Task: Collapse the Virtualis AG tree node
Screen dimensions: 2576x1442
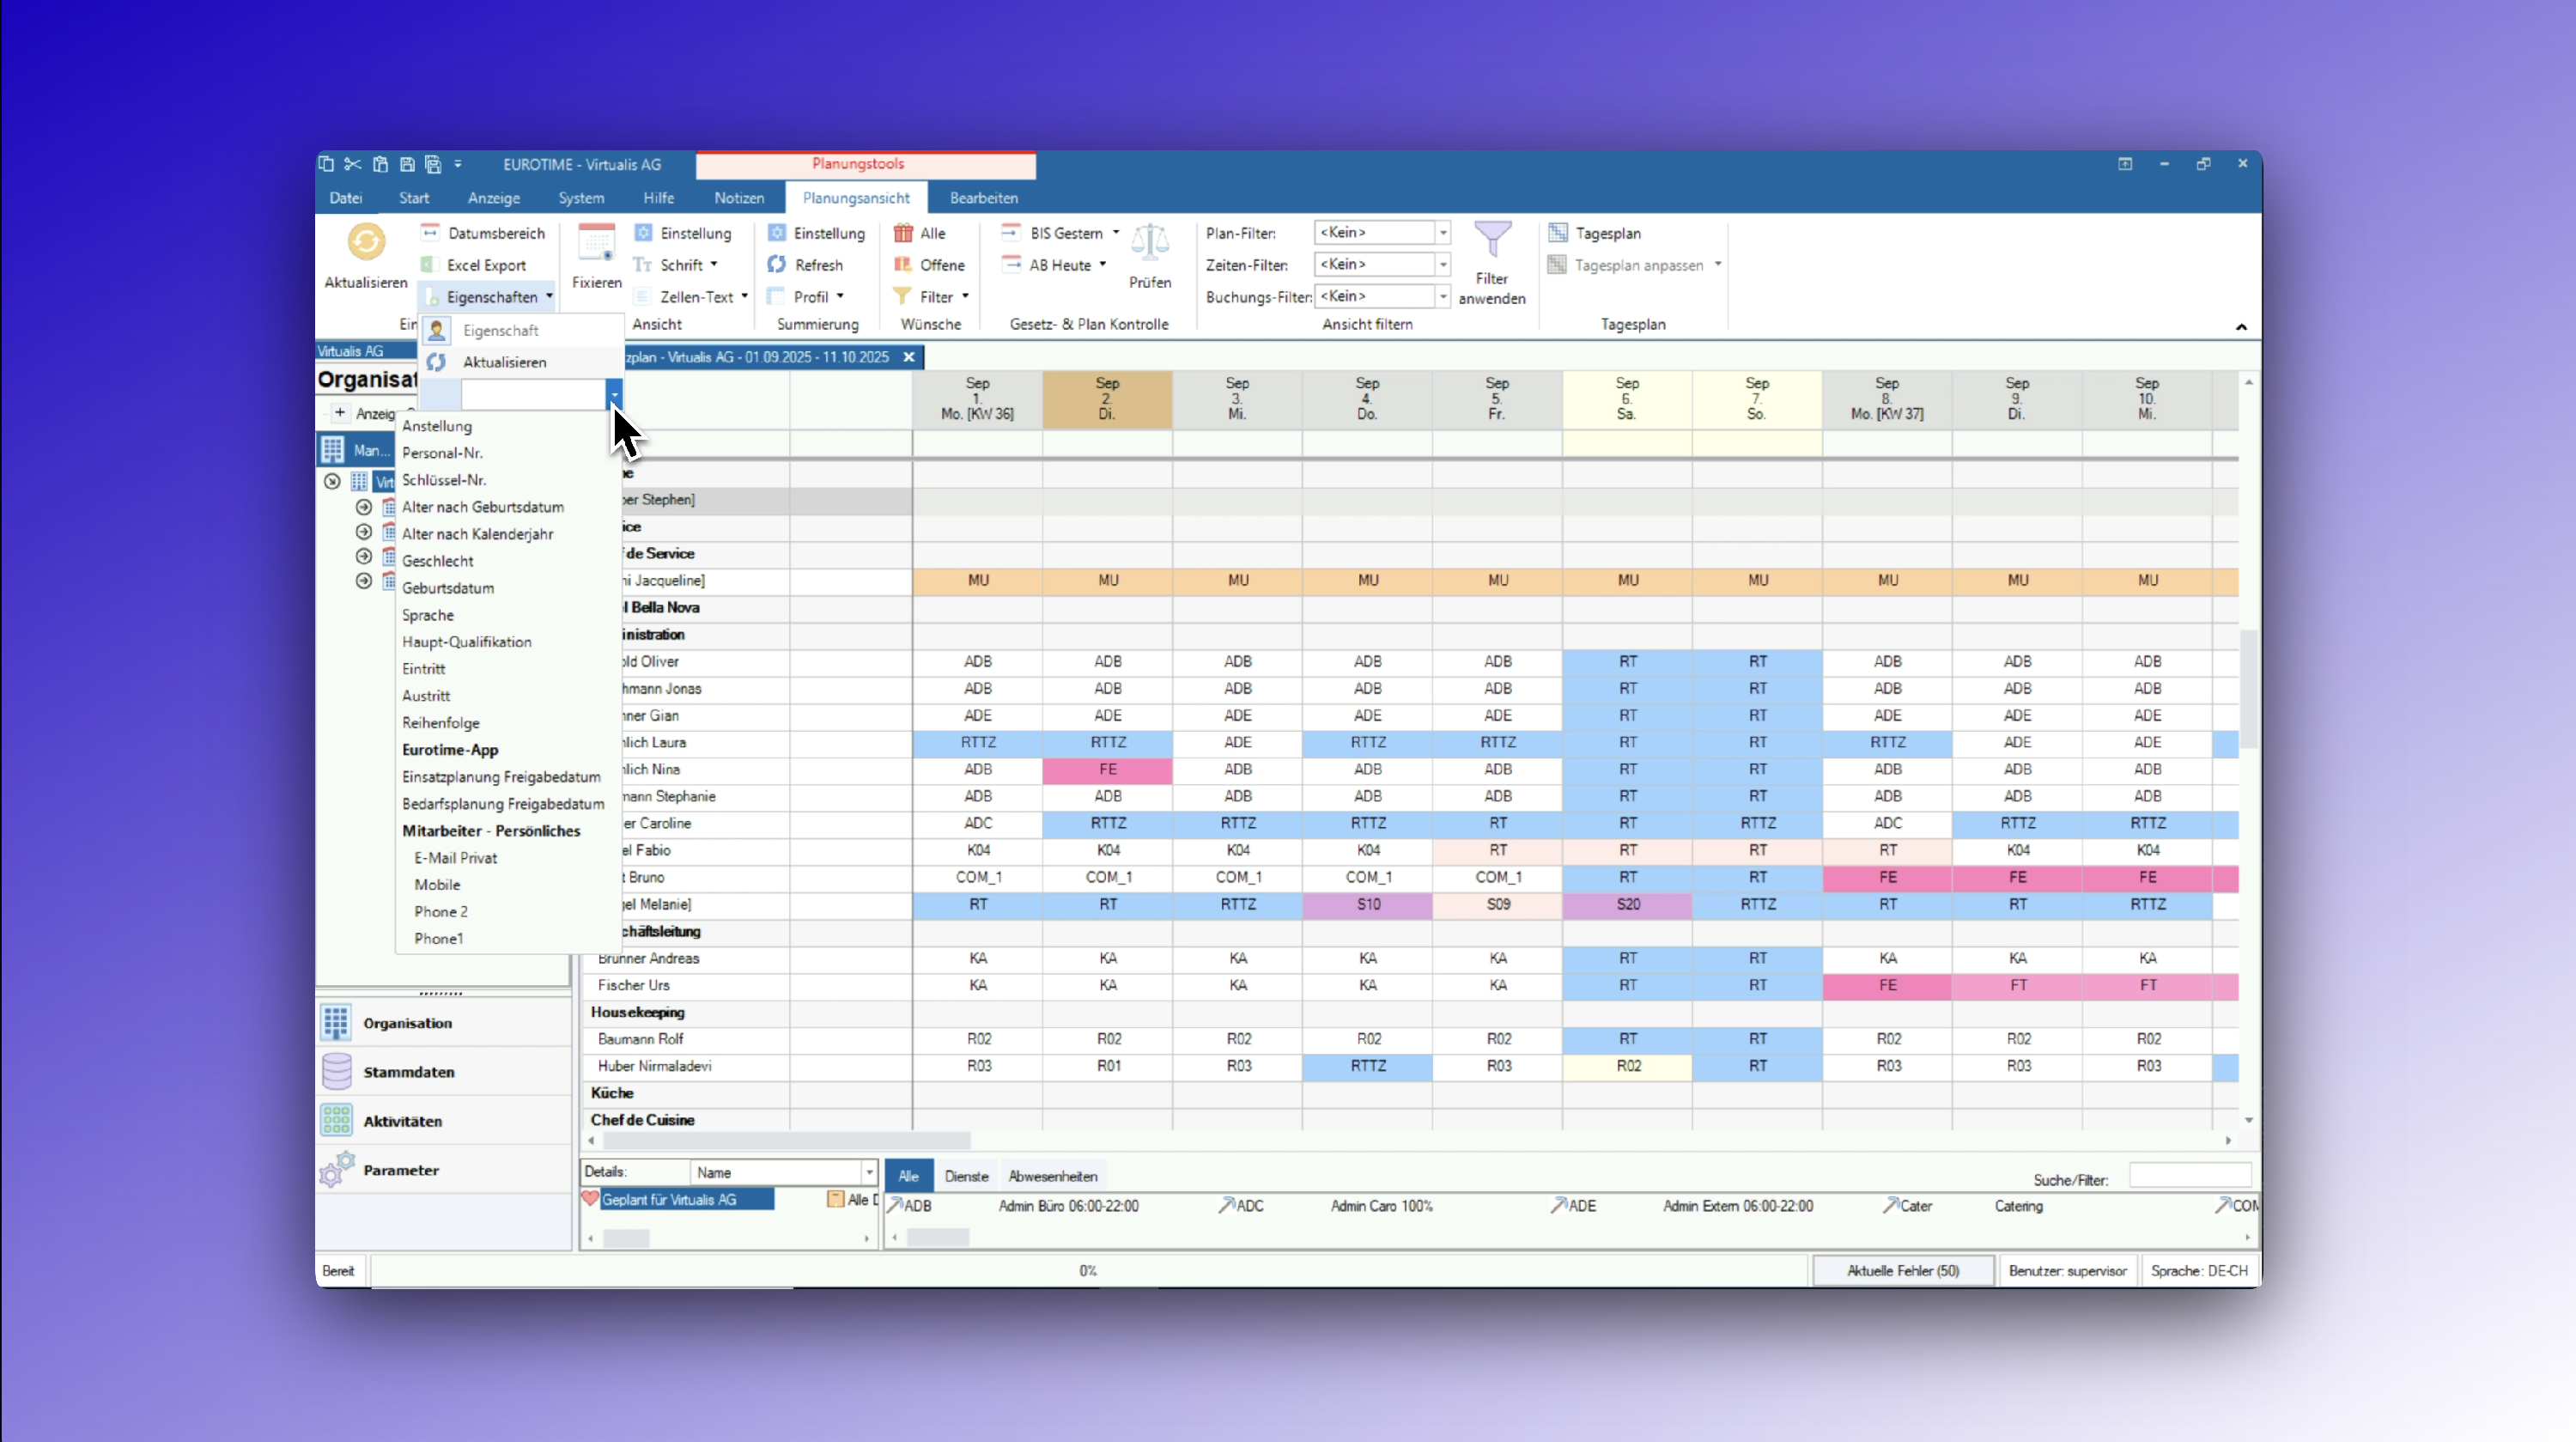Action: coord(332,482)
